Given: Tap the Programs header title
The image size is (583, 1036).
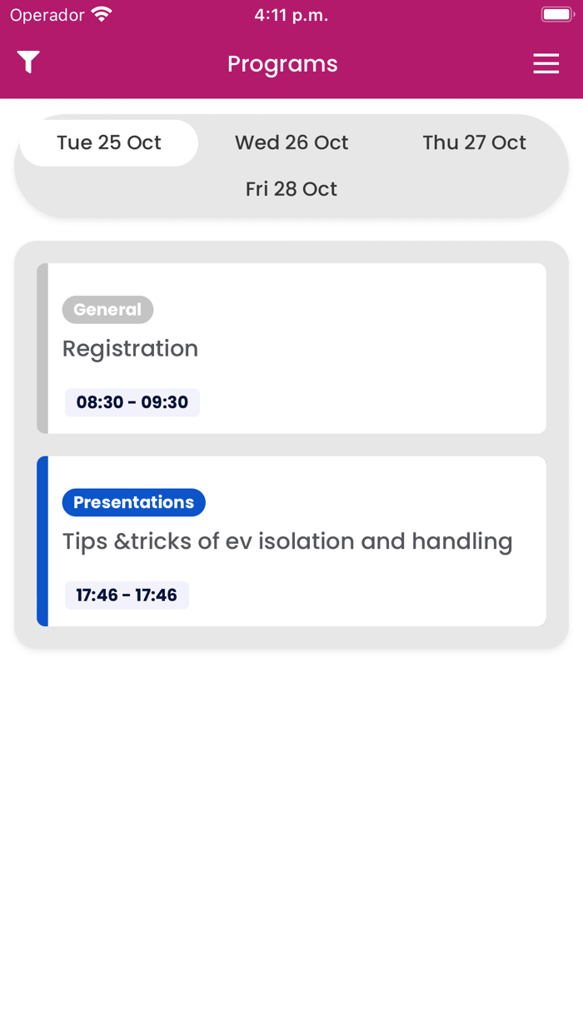Looking at the screenshot, I should tap(282, 64).
